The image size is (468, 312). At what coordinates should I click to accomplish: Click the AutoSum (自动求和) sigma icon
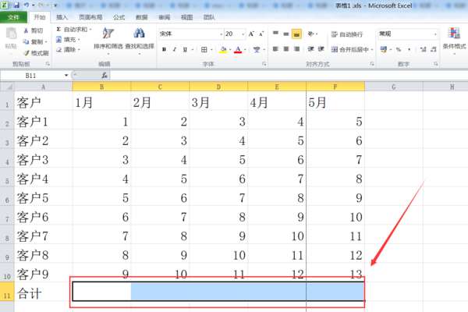pyautogui.click(x=58, y=30)
